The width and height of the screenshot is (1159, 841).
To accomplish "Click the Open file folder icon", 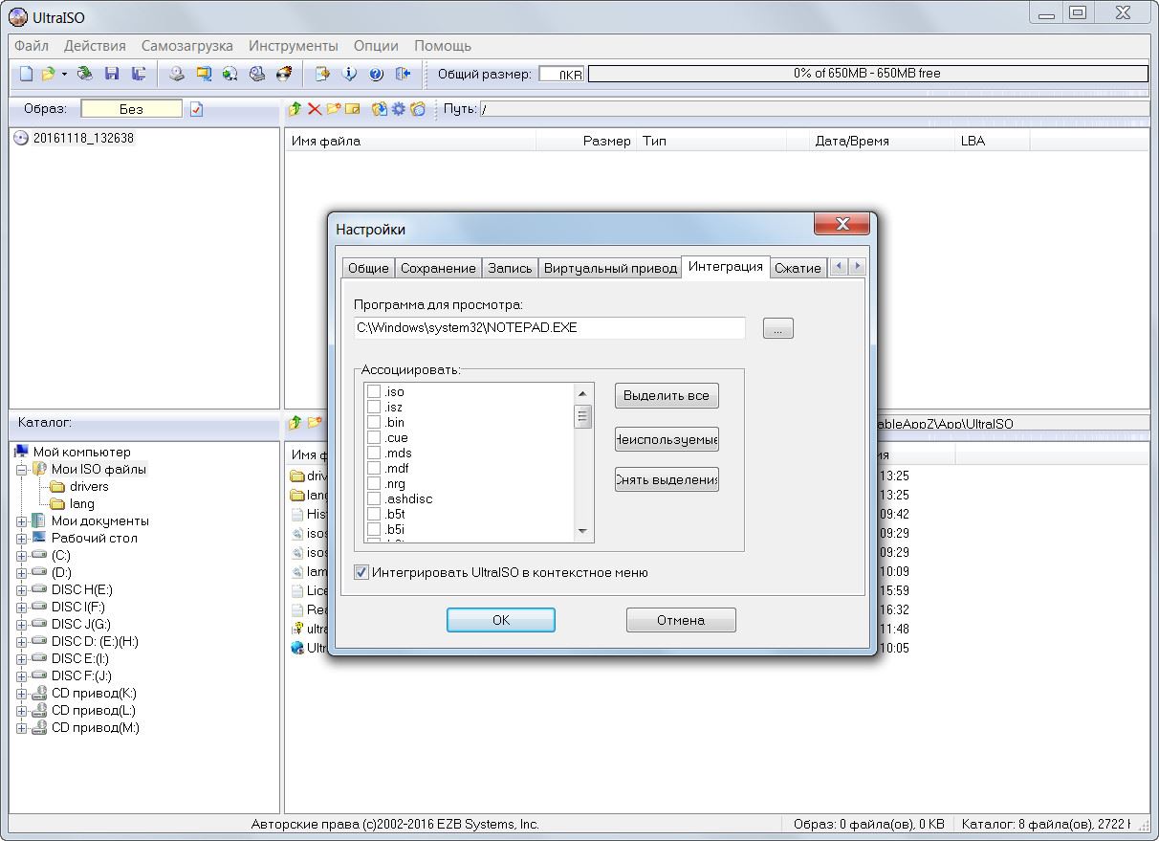I will 47,74.
